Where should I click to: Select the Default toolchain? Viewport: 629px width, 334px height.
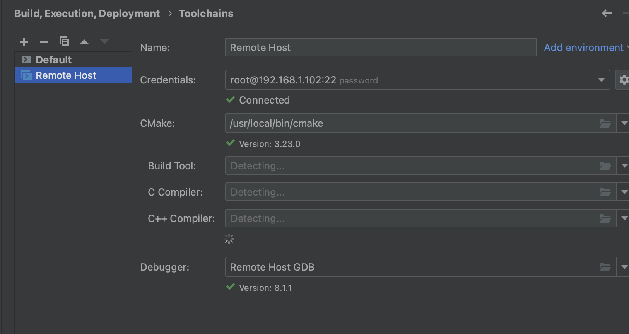tap(73, 60)
